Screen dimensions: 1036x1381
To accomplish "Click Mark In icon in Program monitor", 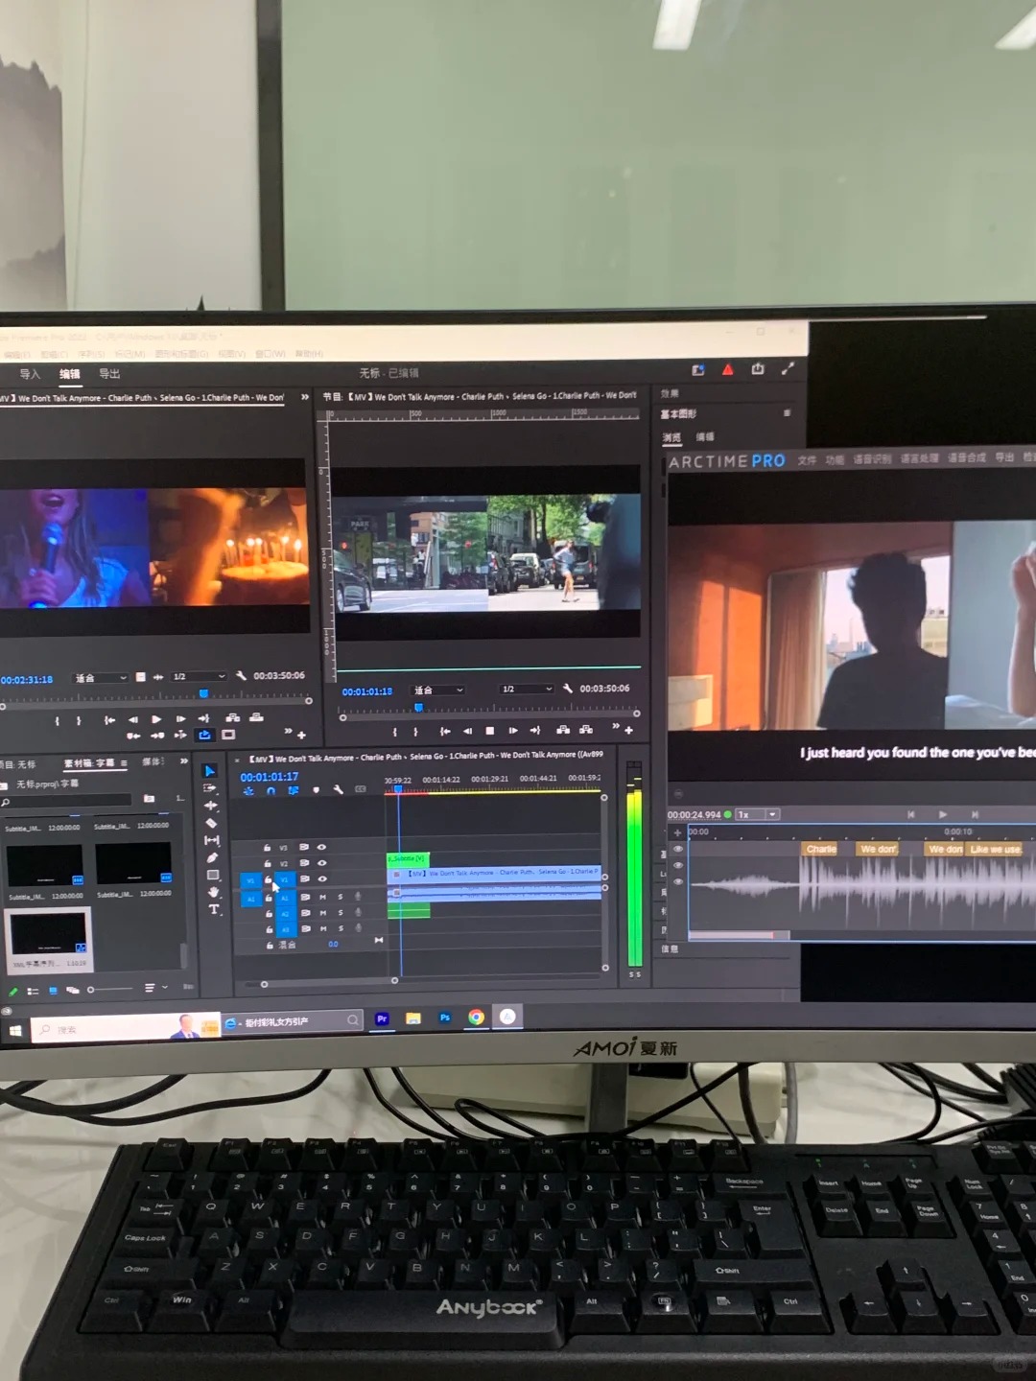I will 394,732.
